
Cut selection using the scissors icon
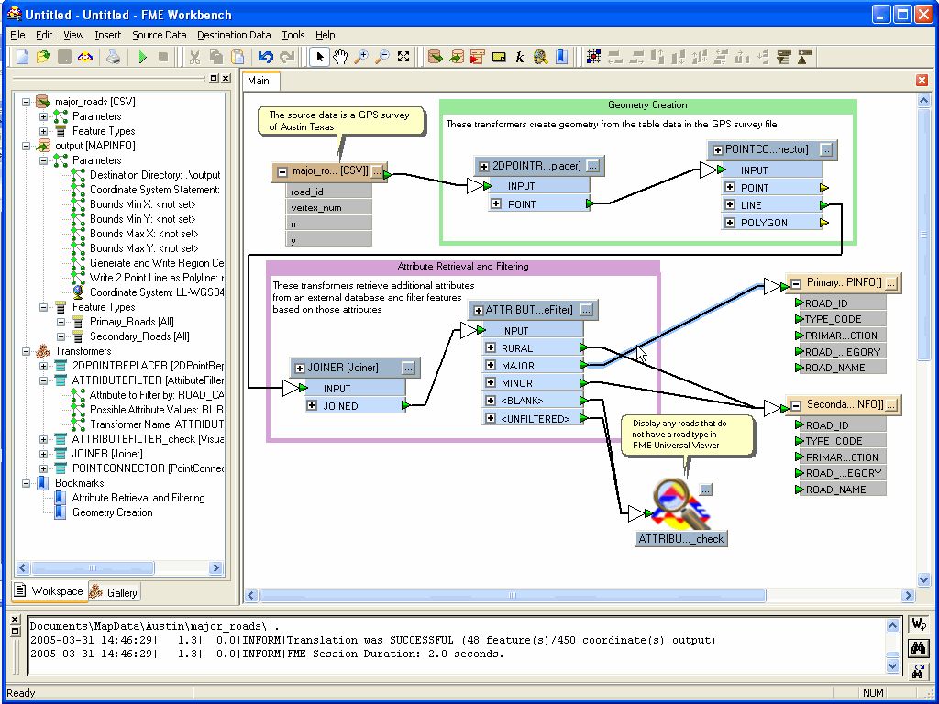tap(194, 57)
